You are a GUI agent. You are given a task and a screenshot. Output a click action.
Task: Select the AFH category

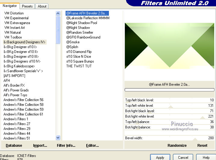click(x=7, y=81)
